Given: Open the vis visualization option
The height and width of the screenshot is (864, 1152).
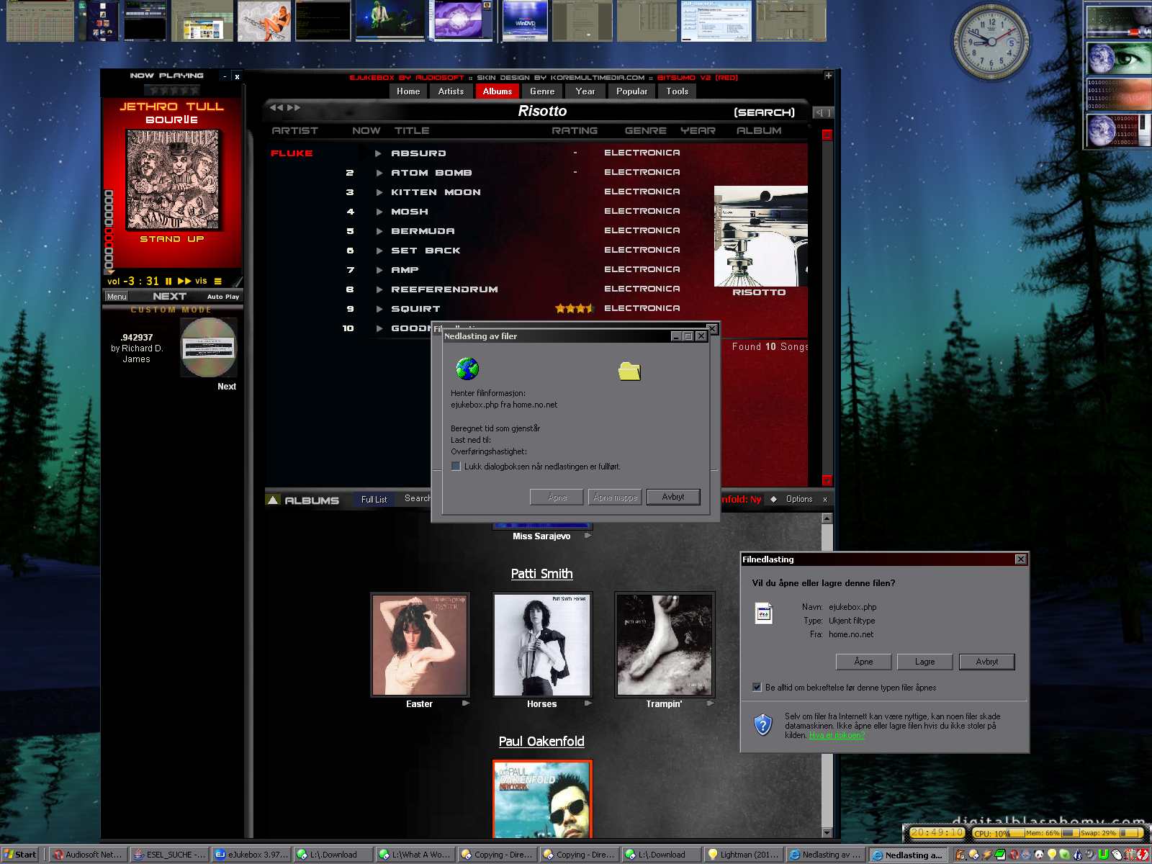Looking at the screenshot, I should [201, 282].
